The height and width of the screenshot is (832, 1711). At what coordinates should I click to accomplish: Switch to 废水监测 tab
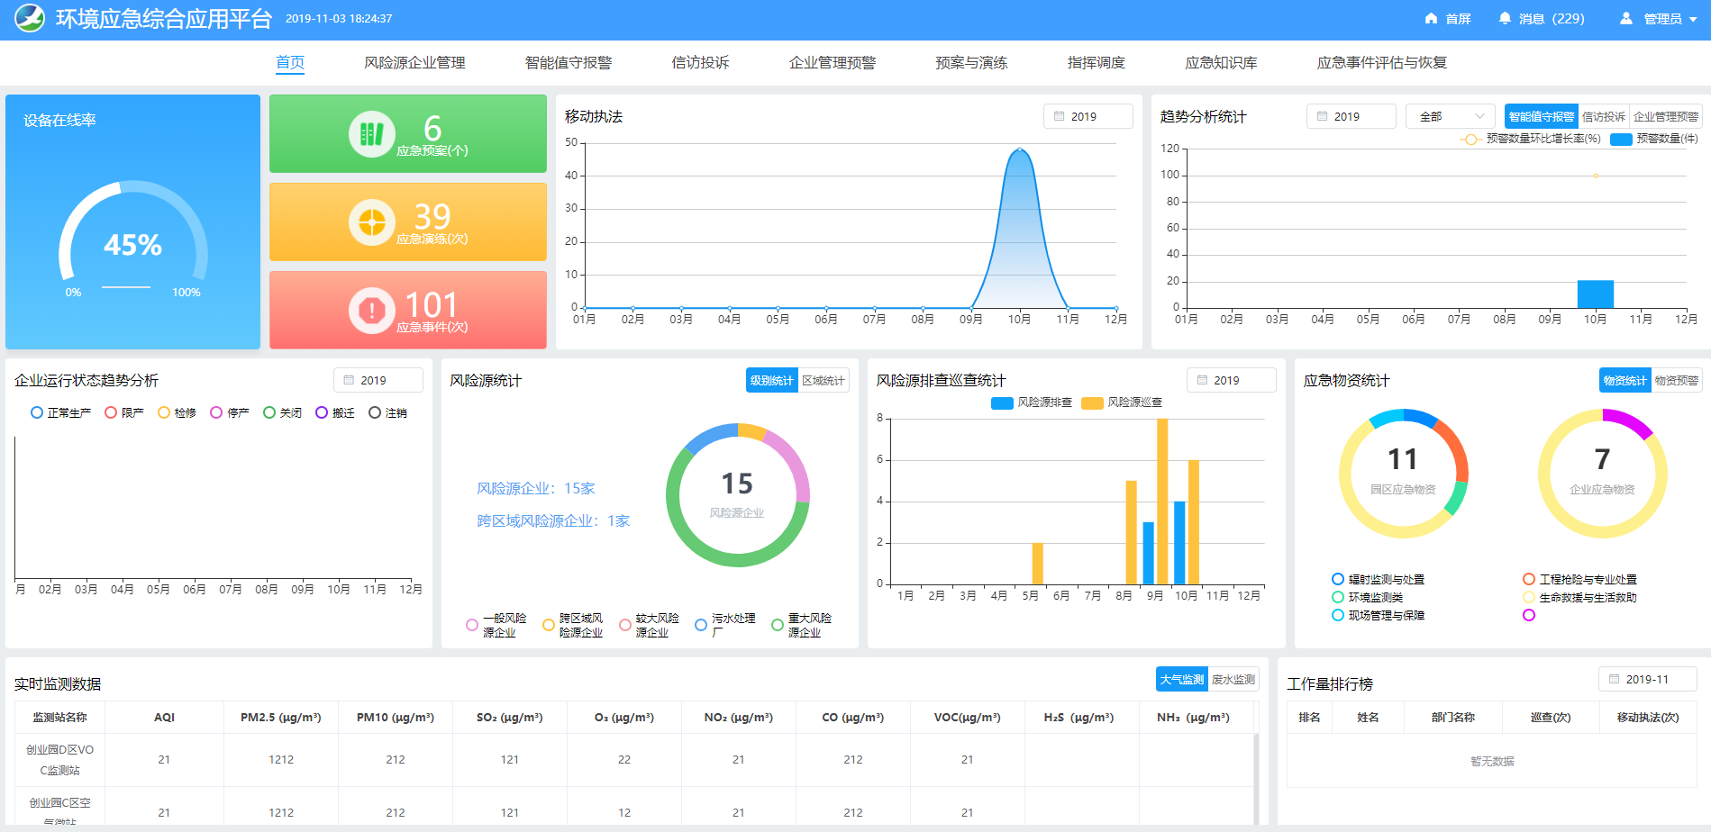[x=1233, y=679]
